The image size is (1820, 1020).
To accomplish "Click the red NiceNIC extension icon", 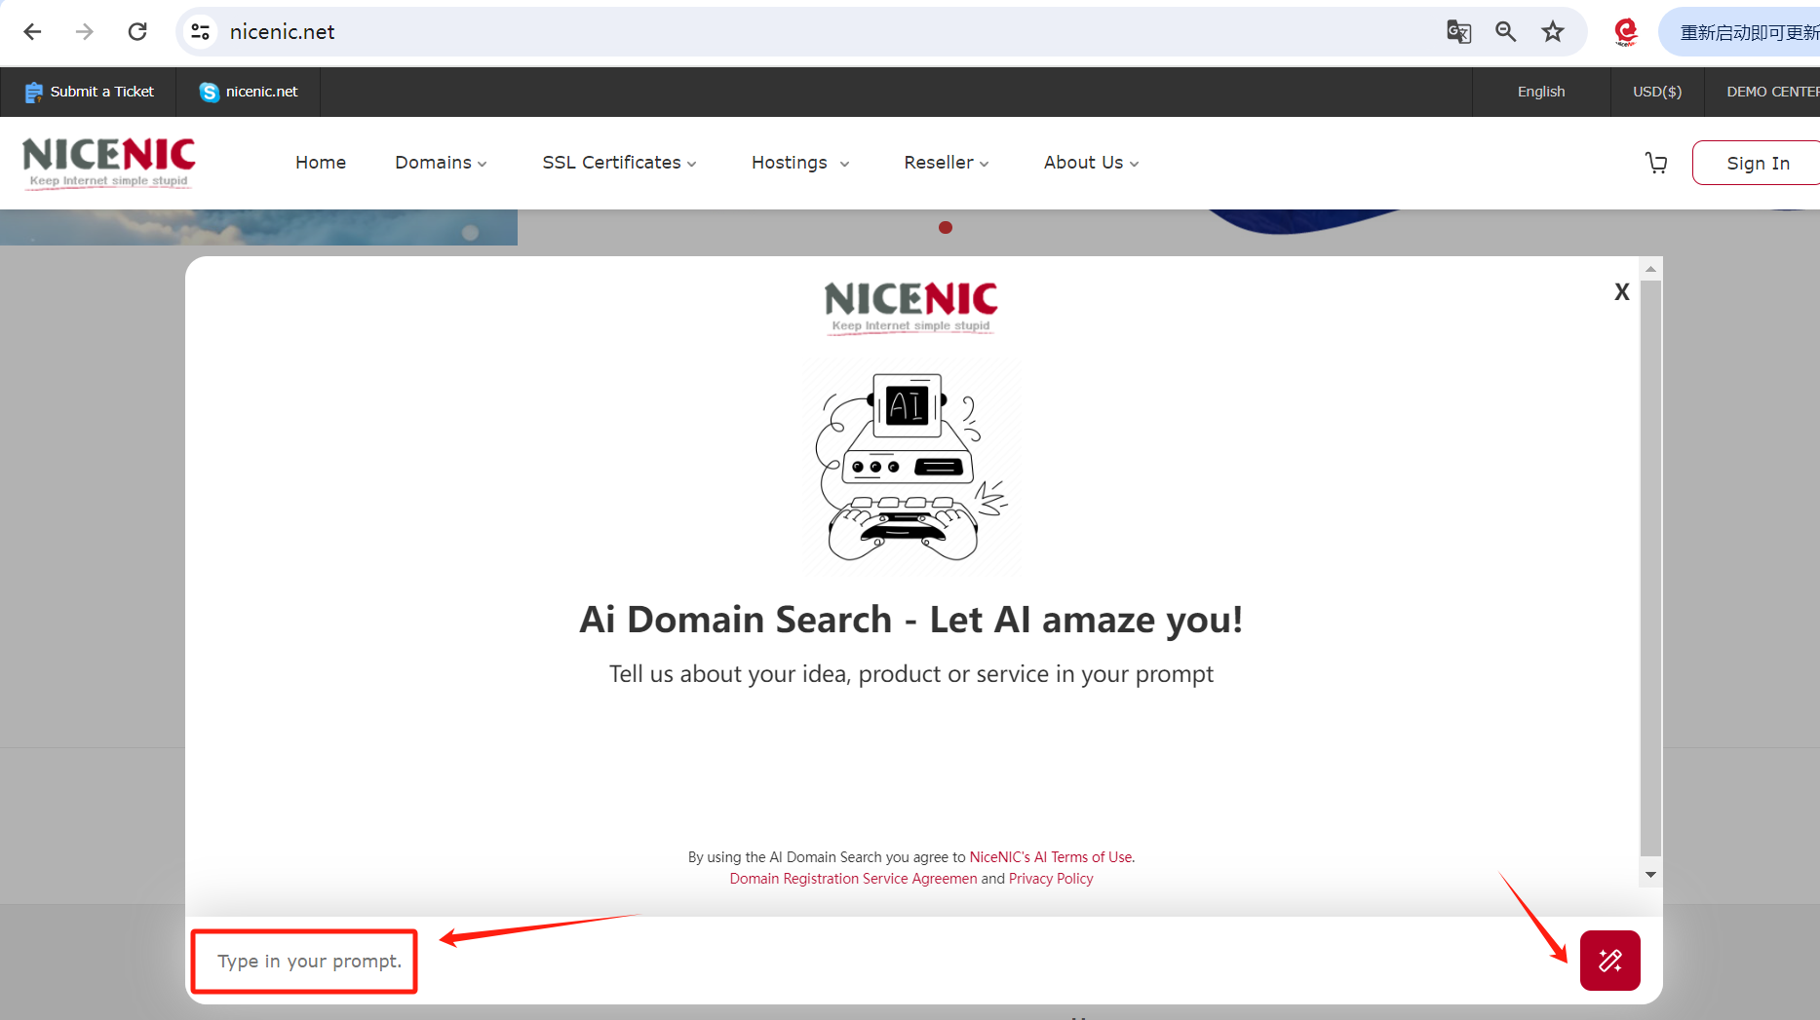I will coord(1625,32).
